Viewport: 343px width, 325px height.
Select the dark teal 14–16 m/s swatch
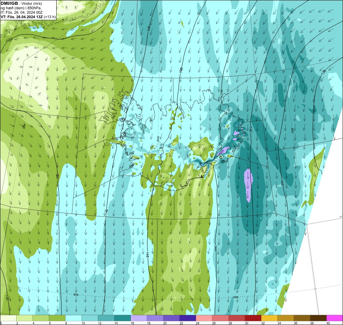122,318
